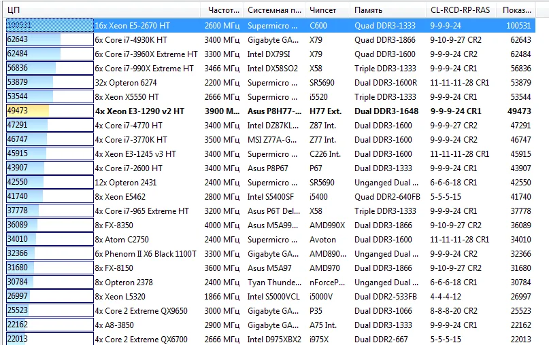The width and height of the screenshot is (549, 345).
Task: Sort by the ЦП column header
Action: (x=102, y=10)
